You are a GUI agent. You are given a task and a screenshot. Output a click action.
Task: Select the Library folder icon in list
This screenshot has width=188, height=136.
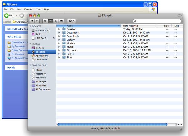coord(64,40)
